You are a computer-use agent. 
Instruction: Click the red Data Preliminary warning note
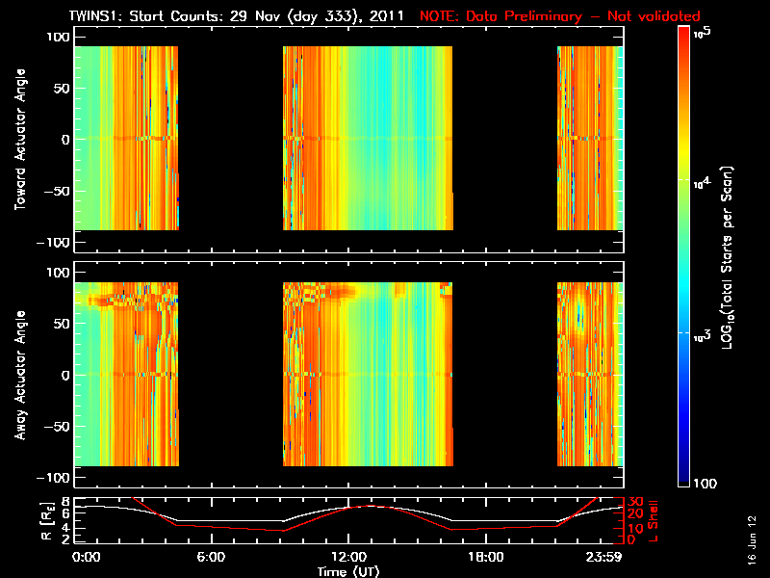(560, 16)
